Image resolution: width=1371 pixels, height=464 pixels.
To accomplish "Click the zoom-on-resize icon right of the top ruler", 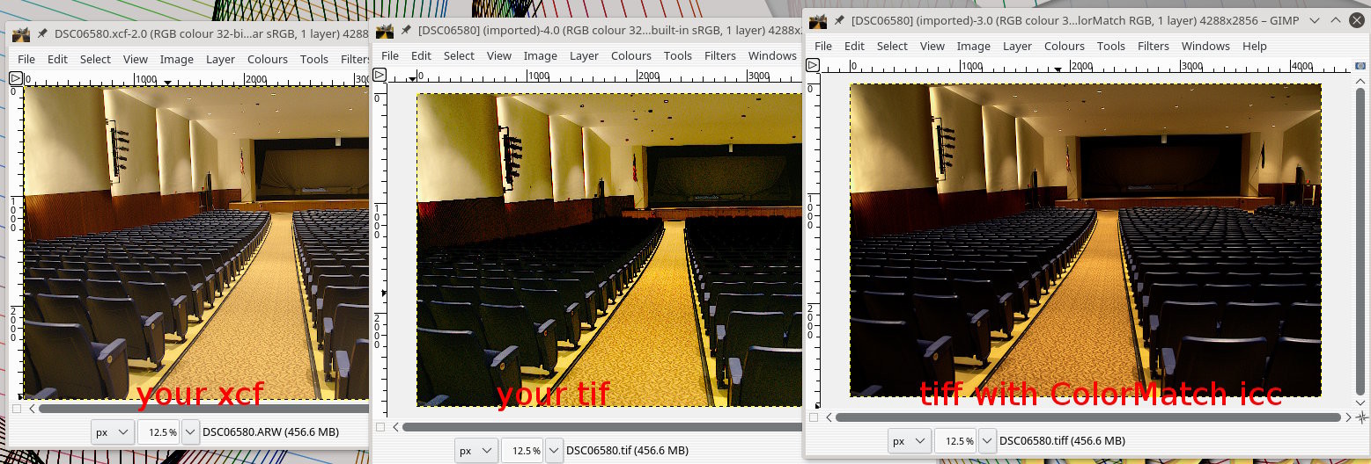I will [x=1360, y=65].
